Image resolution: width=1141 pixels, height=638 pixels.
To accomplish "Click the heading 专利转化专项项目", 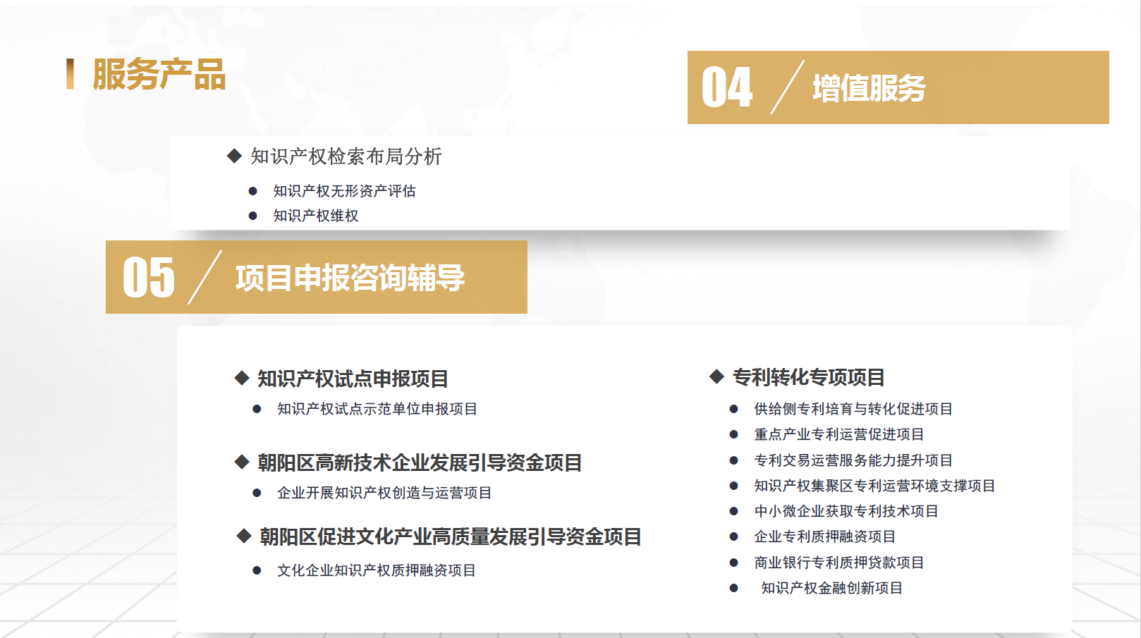I will pos(808,378).
